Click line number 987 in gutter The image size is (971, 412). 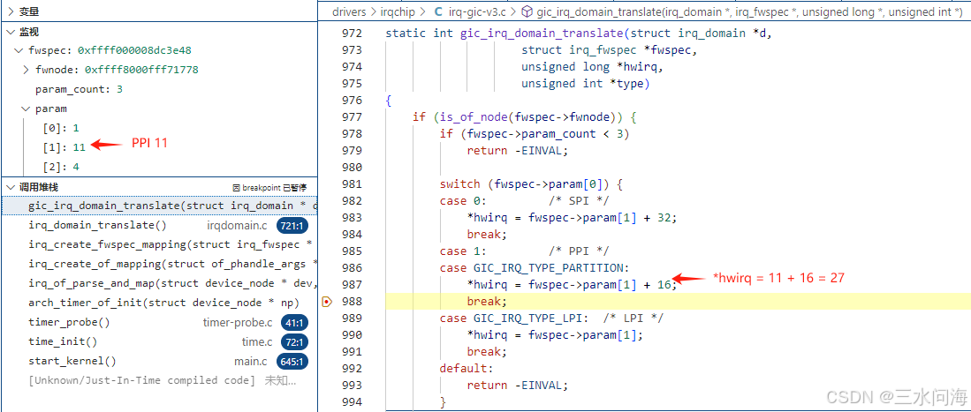coord(353,285)
